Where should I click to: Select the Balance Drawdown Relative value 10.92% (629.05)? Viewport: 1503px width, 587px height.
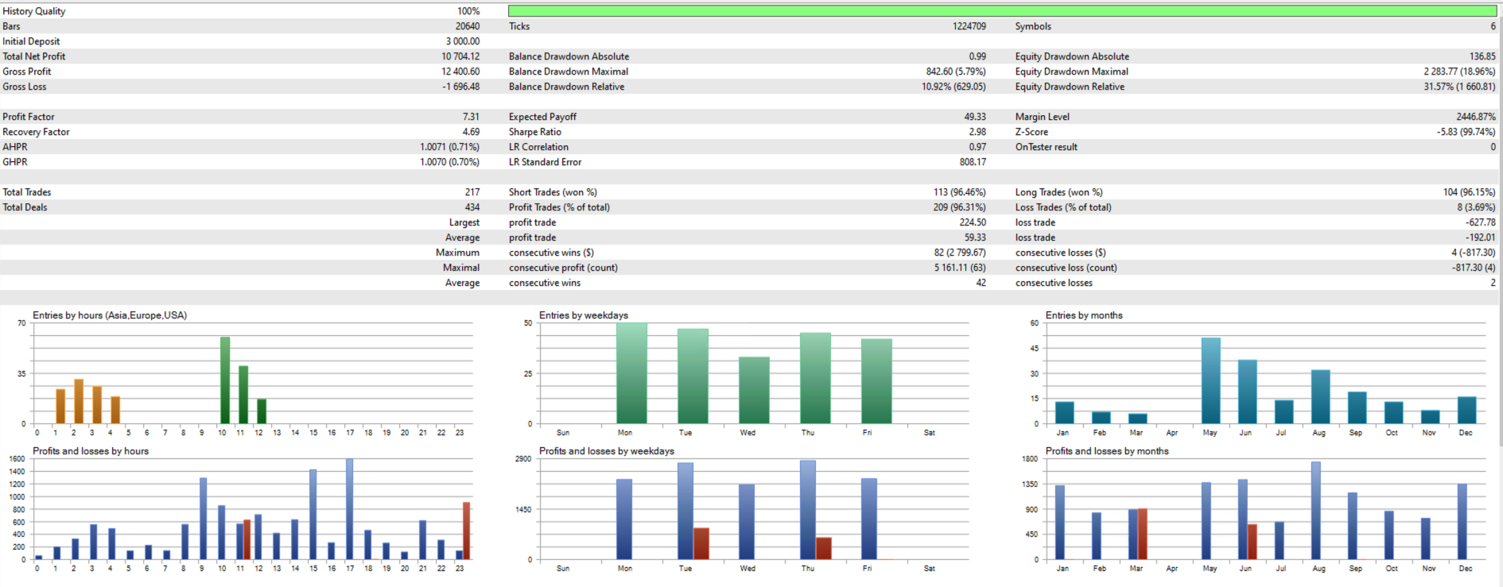click(x=954, y=87)
